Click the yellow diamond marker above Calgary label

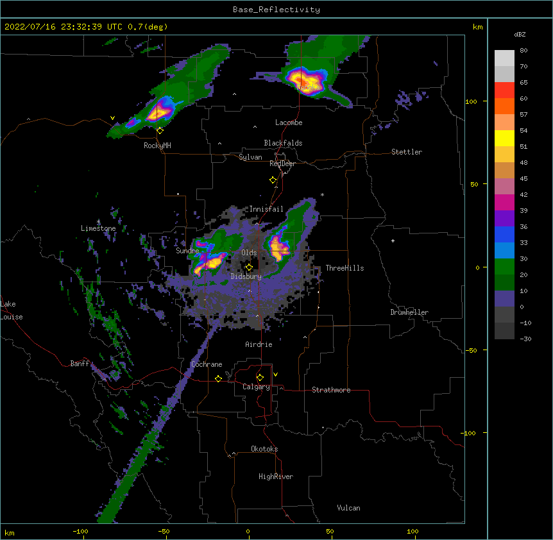coord(260,378)
